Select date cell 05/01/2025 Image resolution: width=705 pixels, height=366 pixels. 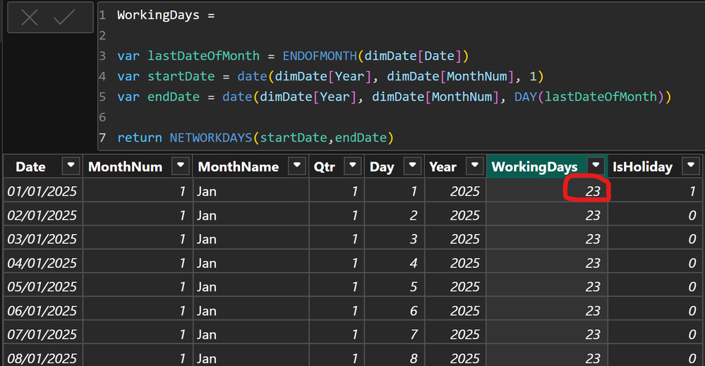43,286
